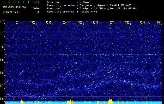Click the 0.6 kHz axis label

[2, 99]
